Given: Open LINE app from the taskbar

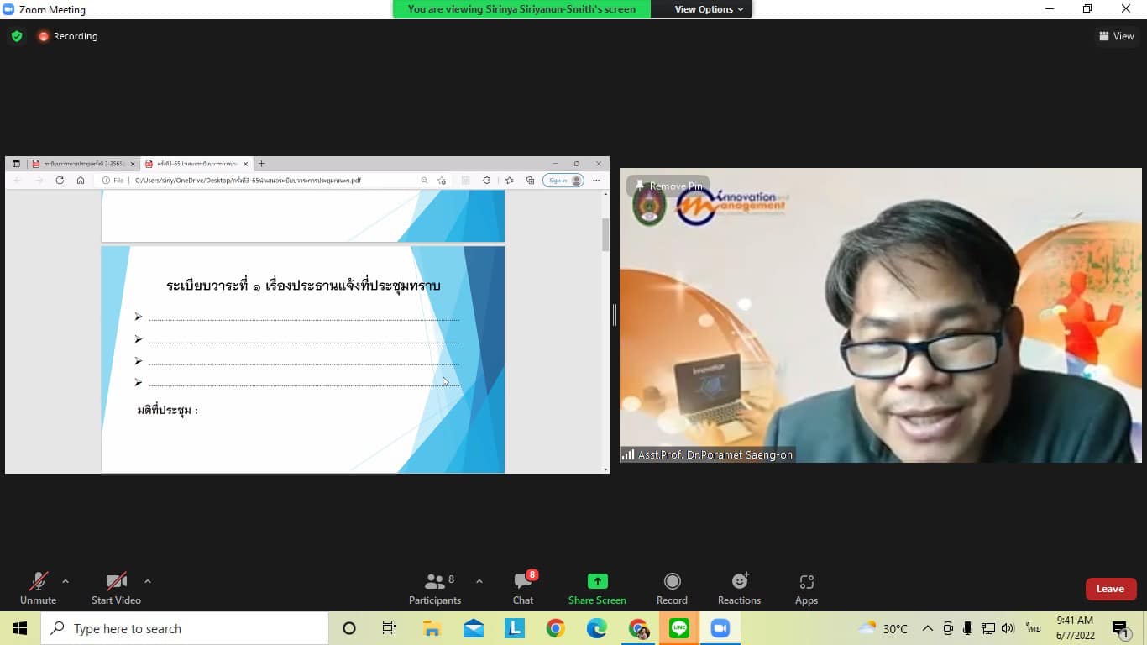Looking at the screenshot, I should (678, 628).
